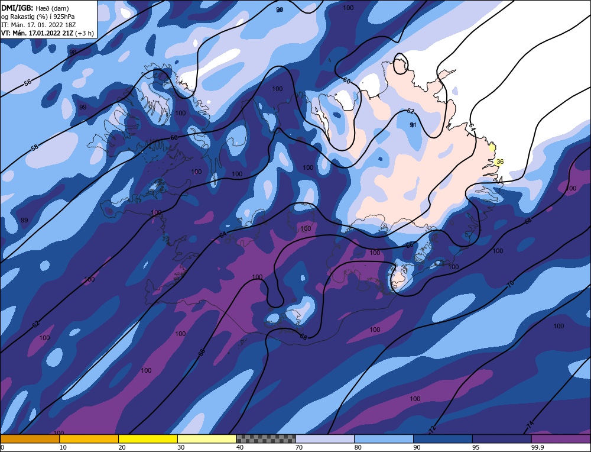Click the yellow '36' humidity minimum label

coord(500,162)
